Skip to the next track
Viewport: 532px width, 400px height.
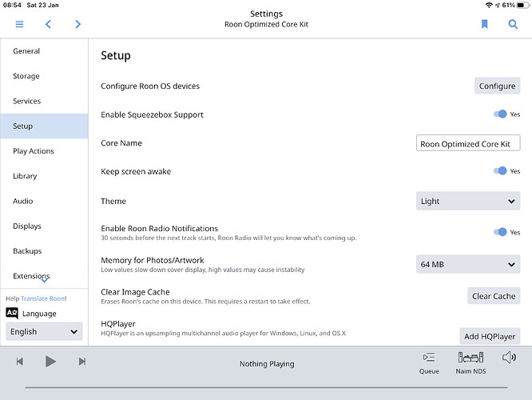(81, 362)
